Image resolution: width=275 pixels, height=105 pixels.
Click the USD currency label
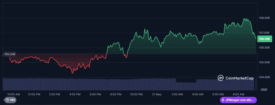point(264,90)
